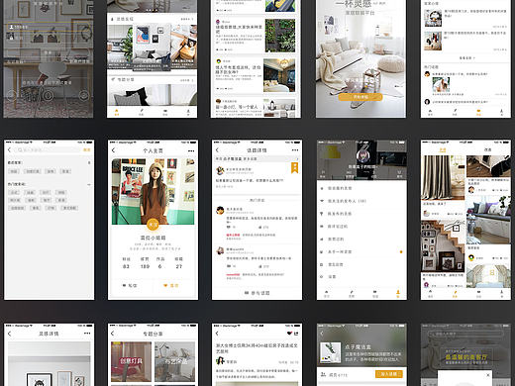Tap orange pencil tab icon on photo feed

[x=455, y=294]
